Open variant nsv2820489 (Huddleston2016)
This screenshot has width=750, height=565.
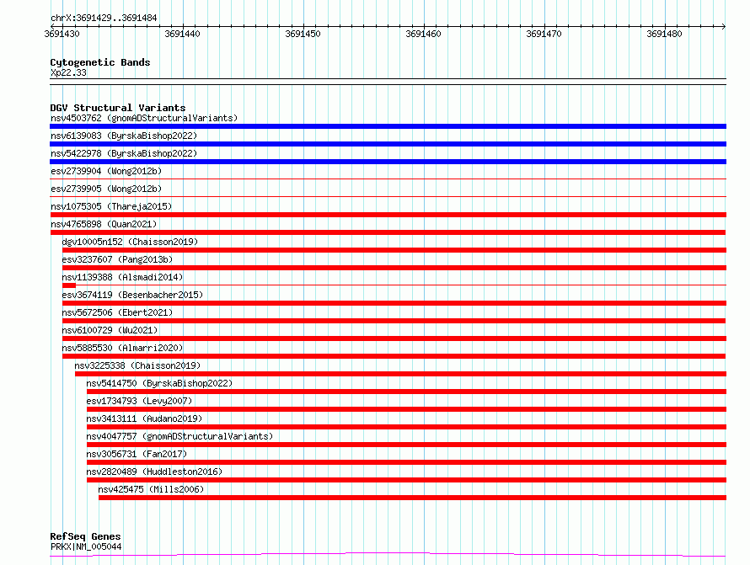[x=154, y=472]
